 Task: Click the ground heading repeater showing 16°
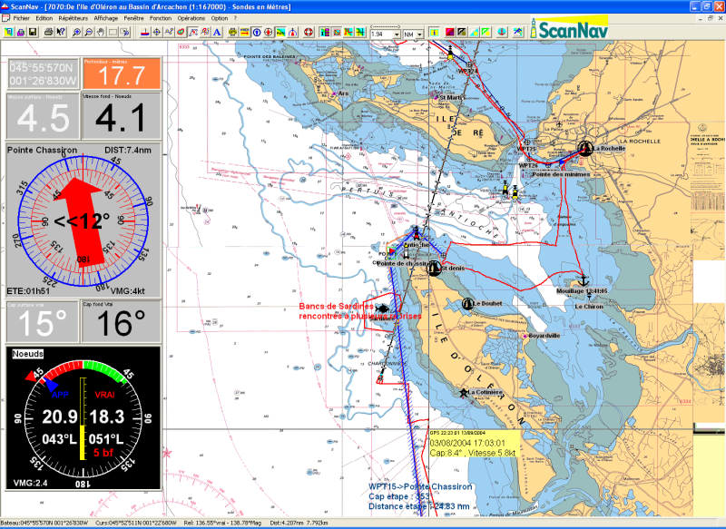point(122,322)
